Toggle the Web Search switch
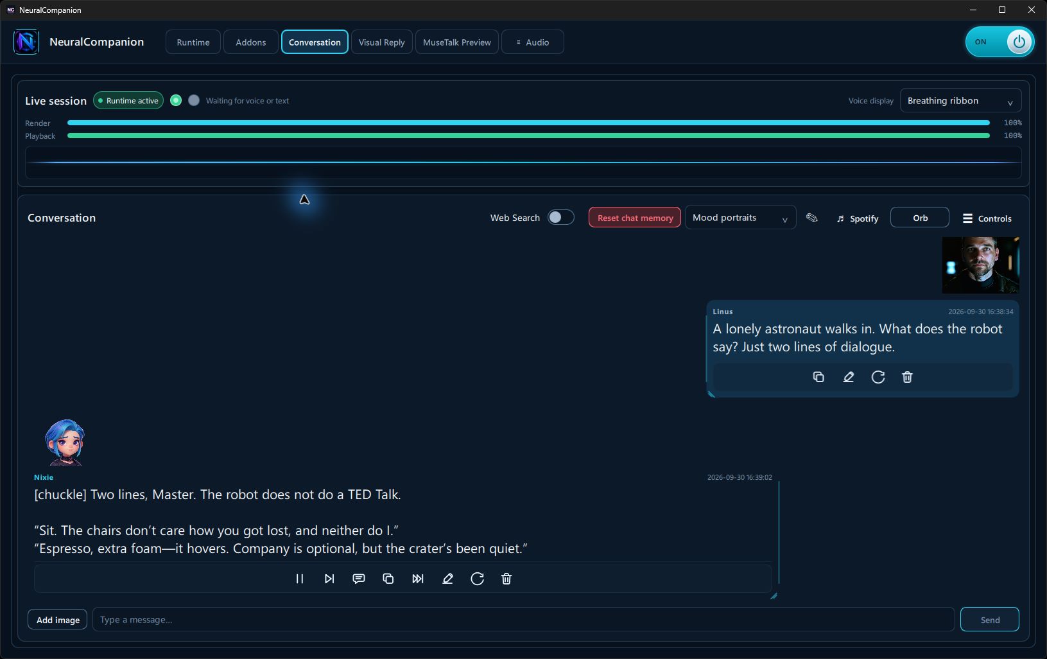This screenshot has height=659, width=1047. point(560,217)
